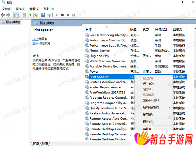196x146 pixels.
Task: Click the Forward arrow toolbar icon
Action: tap(8, 15)
